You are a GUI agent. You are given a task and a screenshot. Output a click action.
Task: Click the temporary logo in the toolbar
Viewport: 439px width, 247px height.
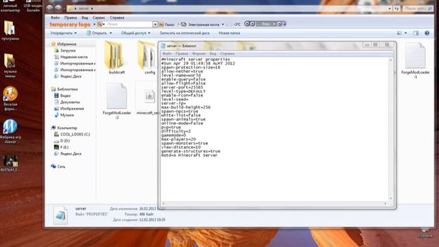[70, 25]
